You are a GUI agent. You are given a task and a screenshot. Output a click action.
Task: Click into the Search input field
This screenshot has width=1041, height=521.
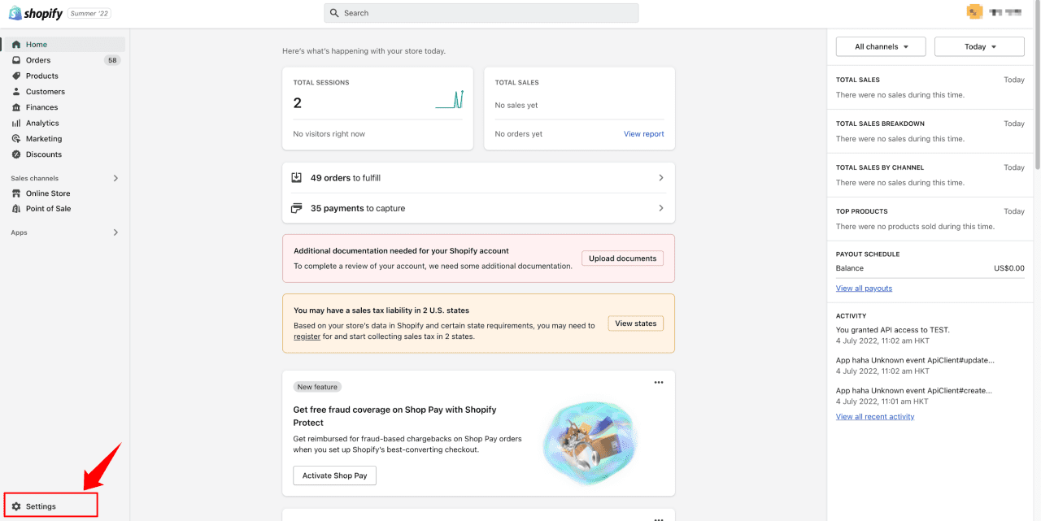(481, 13)
